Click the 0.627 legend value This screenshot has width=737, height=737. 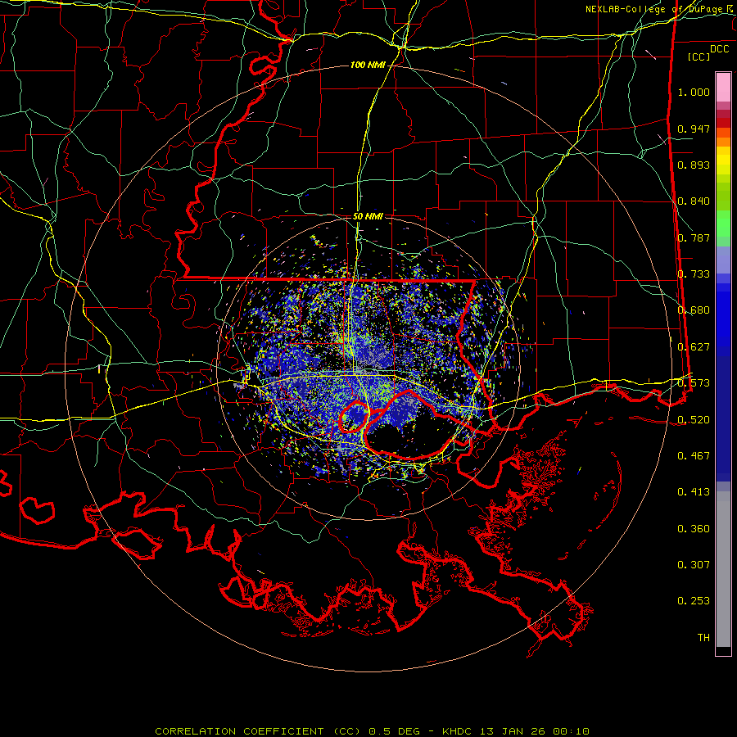click(694, 347)
